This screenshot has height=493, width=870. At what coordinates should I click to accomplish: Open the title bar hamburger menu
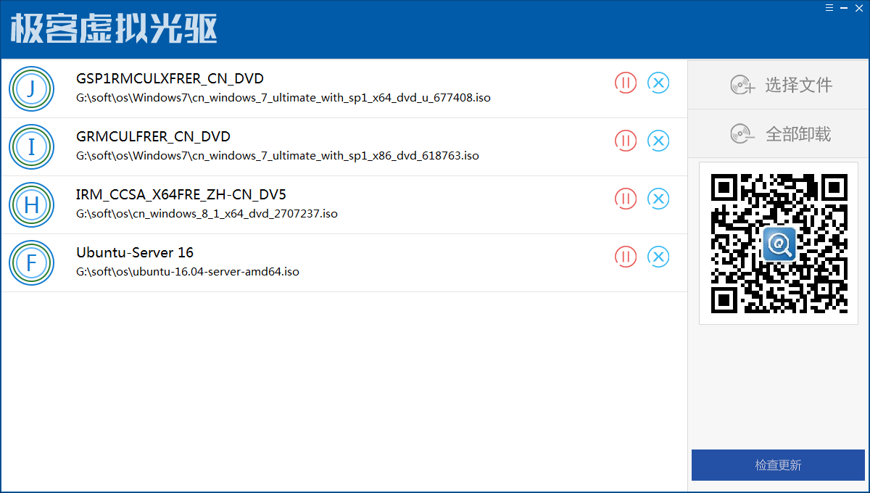point(829,7)
